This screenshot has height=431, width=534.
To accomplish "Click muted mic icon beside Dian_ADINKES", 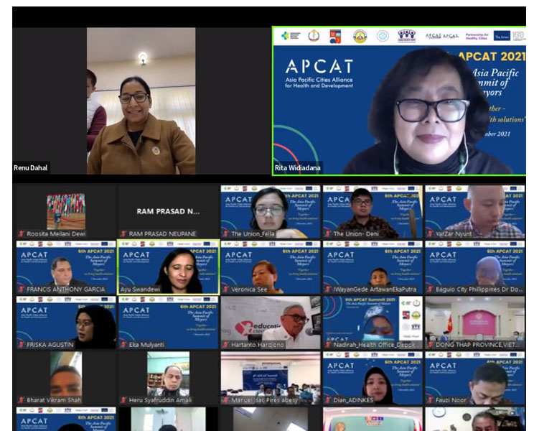I will [x=327, y=400].
